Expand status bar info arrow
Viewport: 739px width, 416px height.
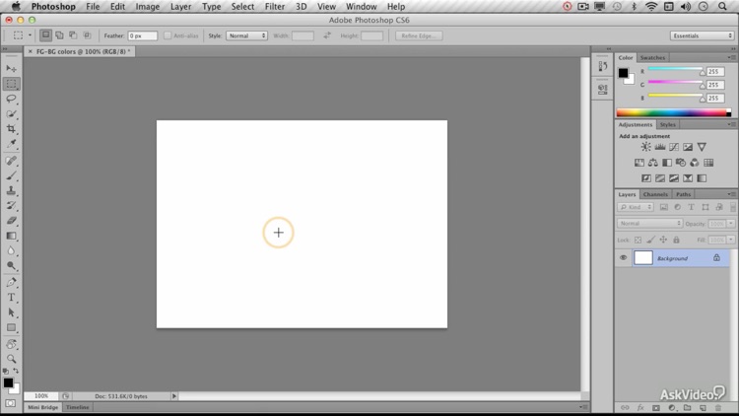(x=173, y=396)
